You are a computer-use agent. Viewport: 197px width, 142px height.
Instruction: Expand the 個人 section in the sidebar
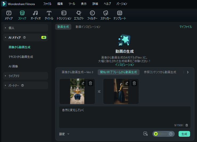click(x=26, y=28)
